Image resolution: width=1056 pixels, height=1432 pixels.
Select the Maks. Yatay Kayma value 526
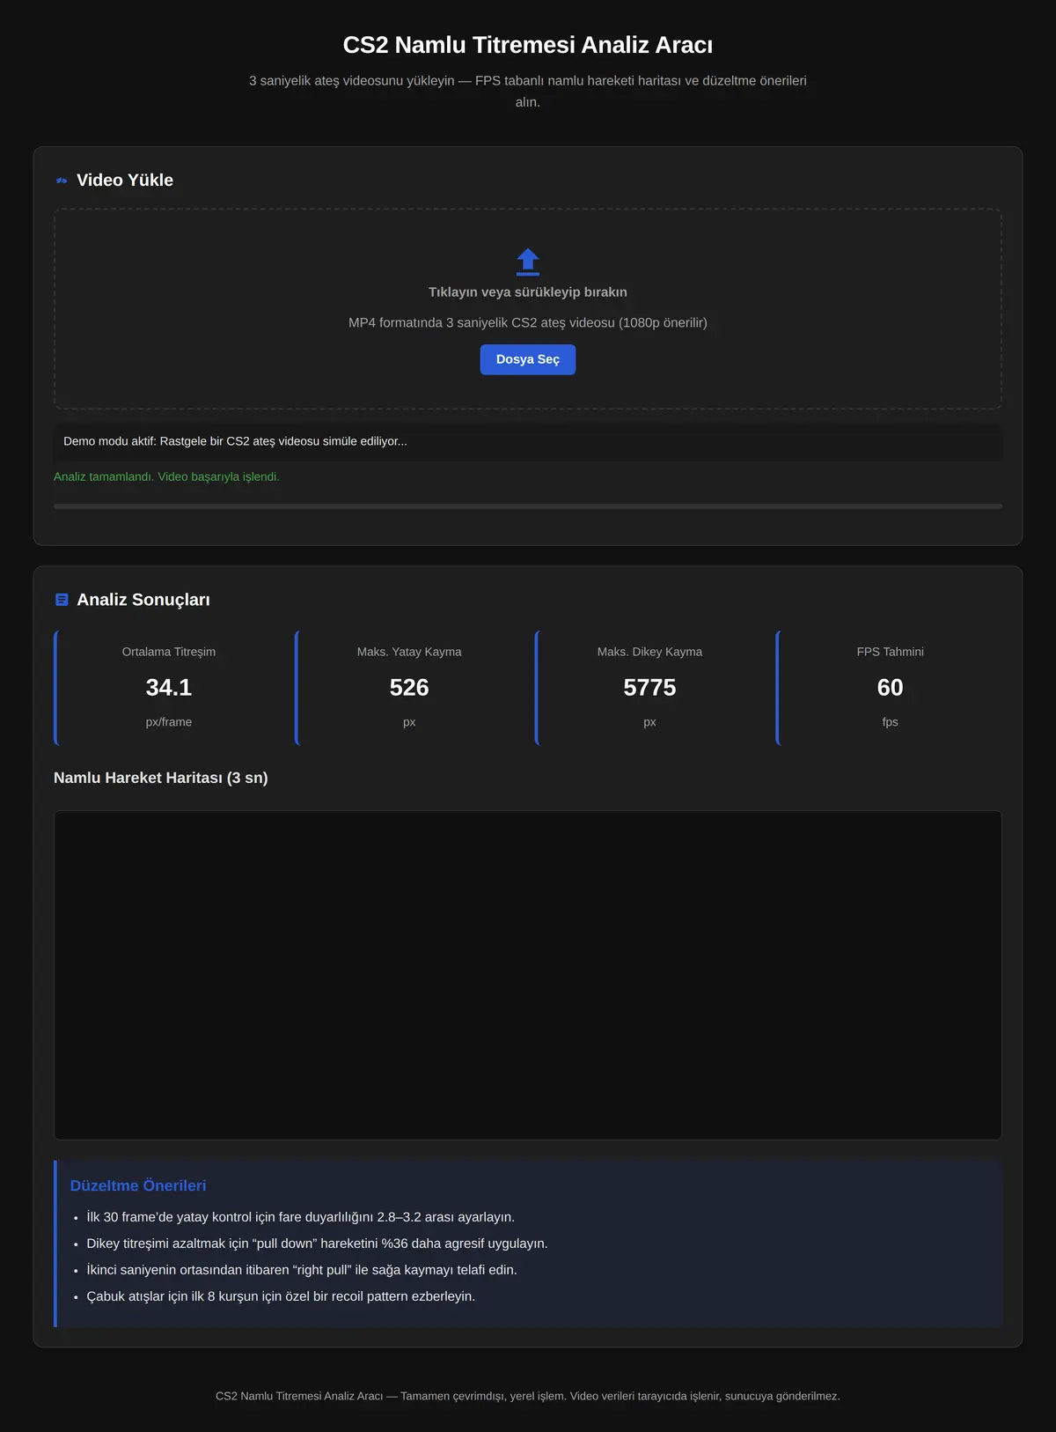click(409, 687)
